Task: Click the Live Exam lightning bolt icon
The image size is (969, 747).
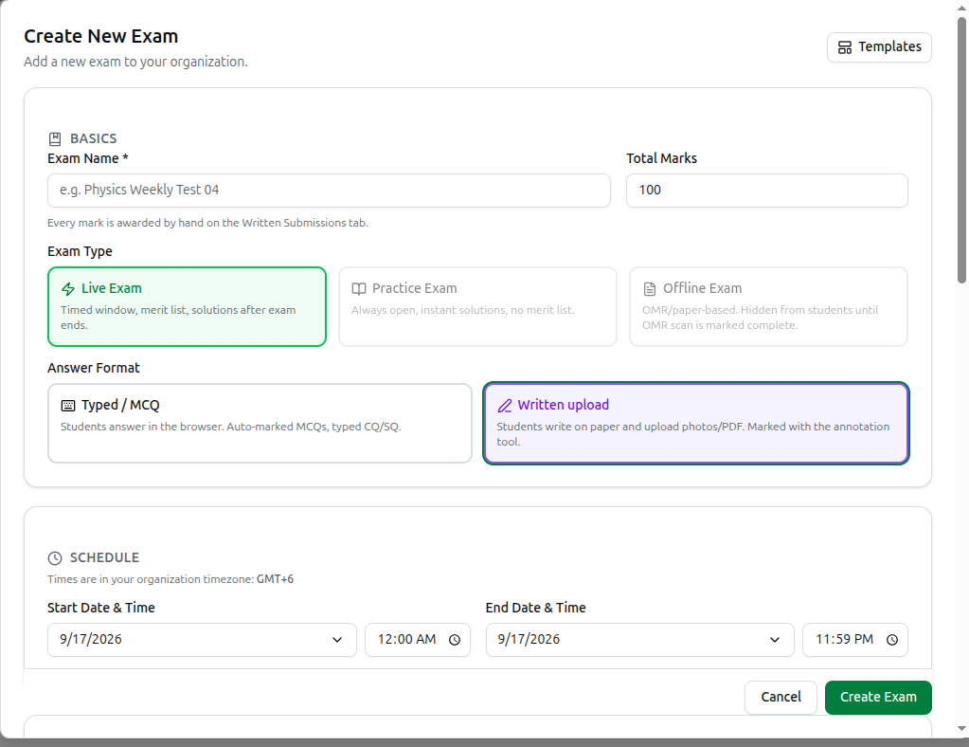Action: [x=68, y=289]
